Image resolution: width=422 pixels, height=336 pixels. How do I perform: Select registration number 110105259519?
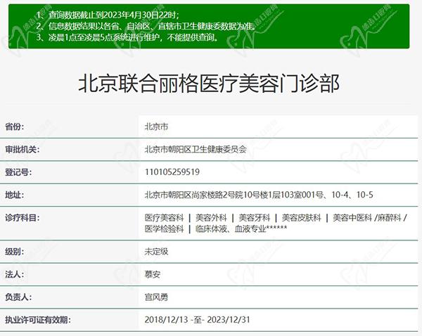[x=172, y=172]
